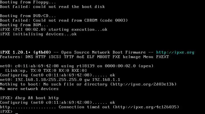Screen dimensions: 205x114
Task: Click the net0 MAC address c0:11:ab:69:42:08
Action: click(x=37, y=66)
